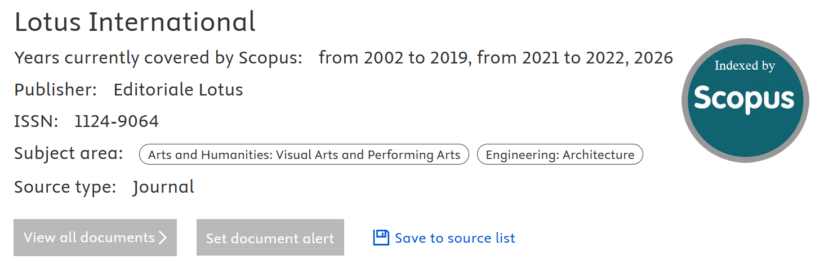Click the Scopus logo text in badge
Screen dimensions: 815x264
[x=745, y=98]
